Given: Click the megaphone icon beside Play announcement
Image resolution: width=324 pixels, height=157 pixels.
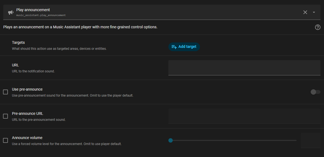Looking at the screenshot, I should coord(11,13).
